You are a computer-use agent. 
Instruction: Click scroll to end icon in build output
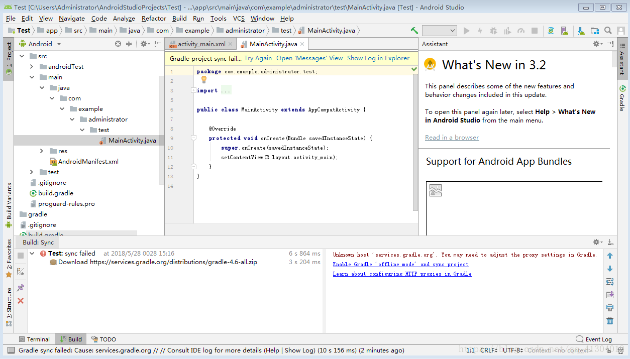[610, 295]
